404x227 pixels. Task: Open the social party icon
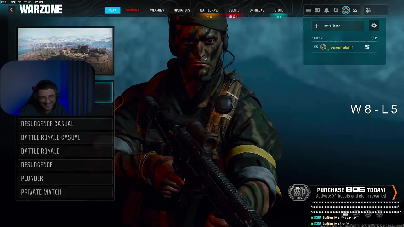[x=368, y=10]
